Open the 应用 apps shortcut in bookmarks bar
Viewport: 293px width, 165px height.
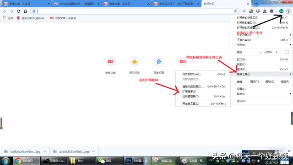click(8, 18)
